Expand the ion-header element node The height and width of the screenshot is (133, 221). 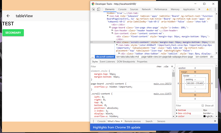click(x=112, y=30)
